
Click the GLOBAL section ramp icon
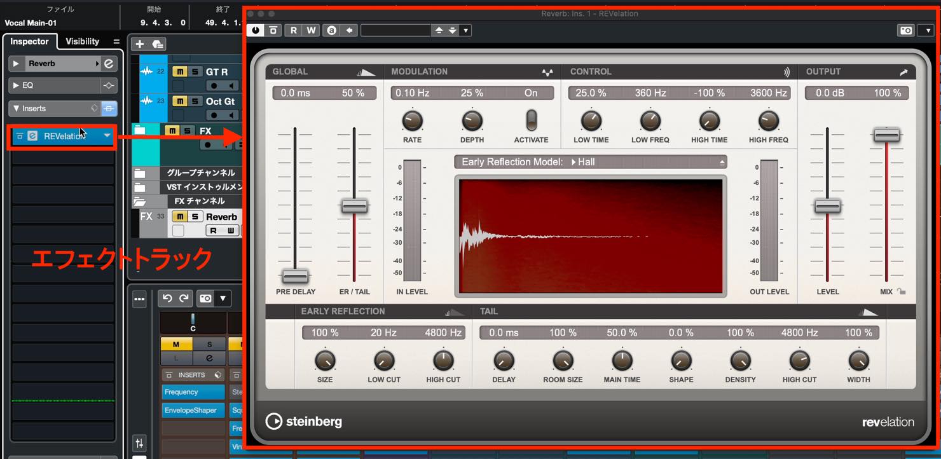click(366, 72)
